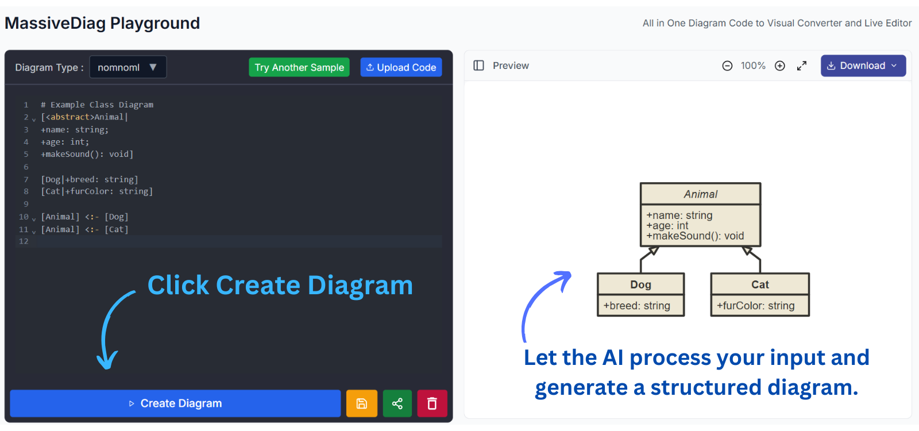Click code line '[<abstract>Animal|'
The height and width of the screenshot is (431, 919).
click(84, 117)
